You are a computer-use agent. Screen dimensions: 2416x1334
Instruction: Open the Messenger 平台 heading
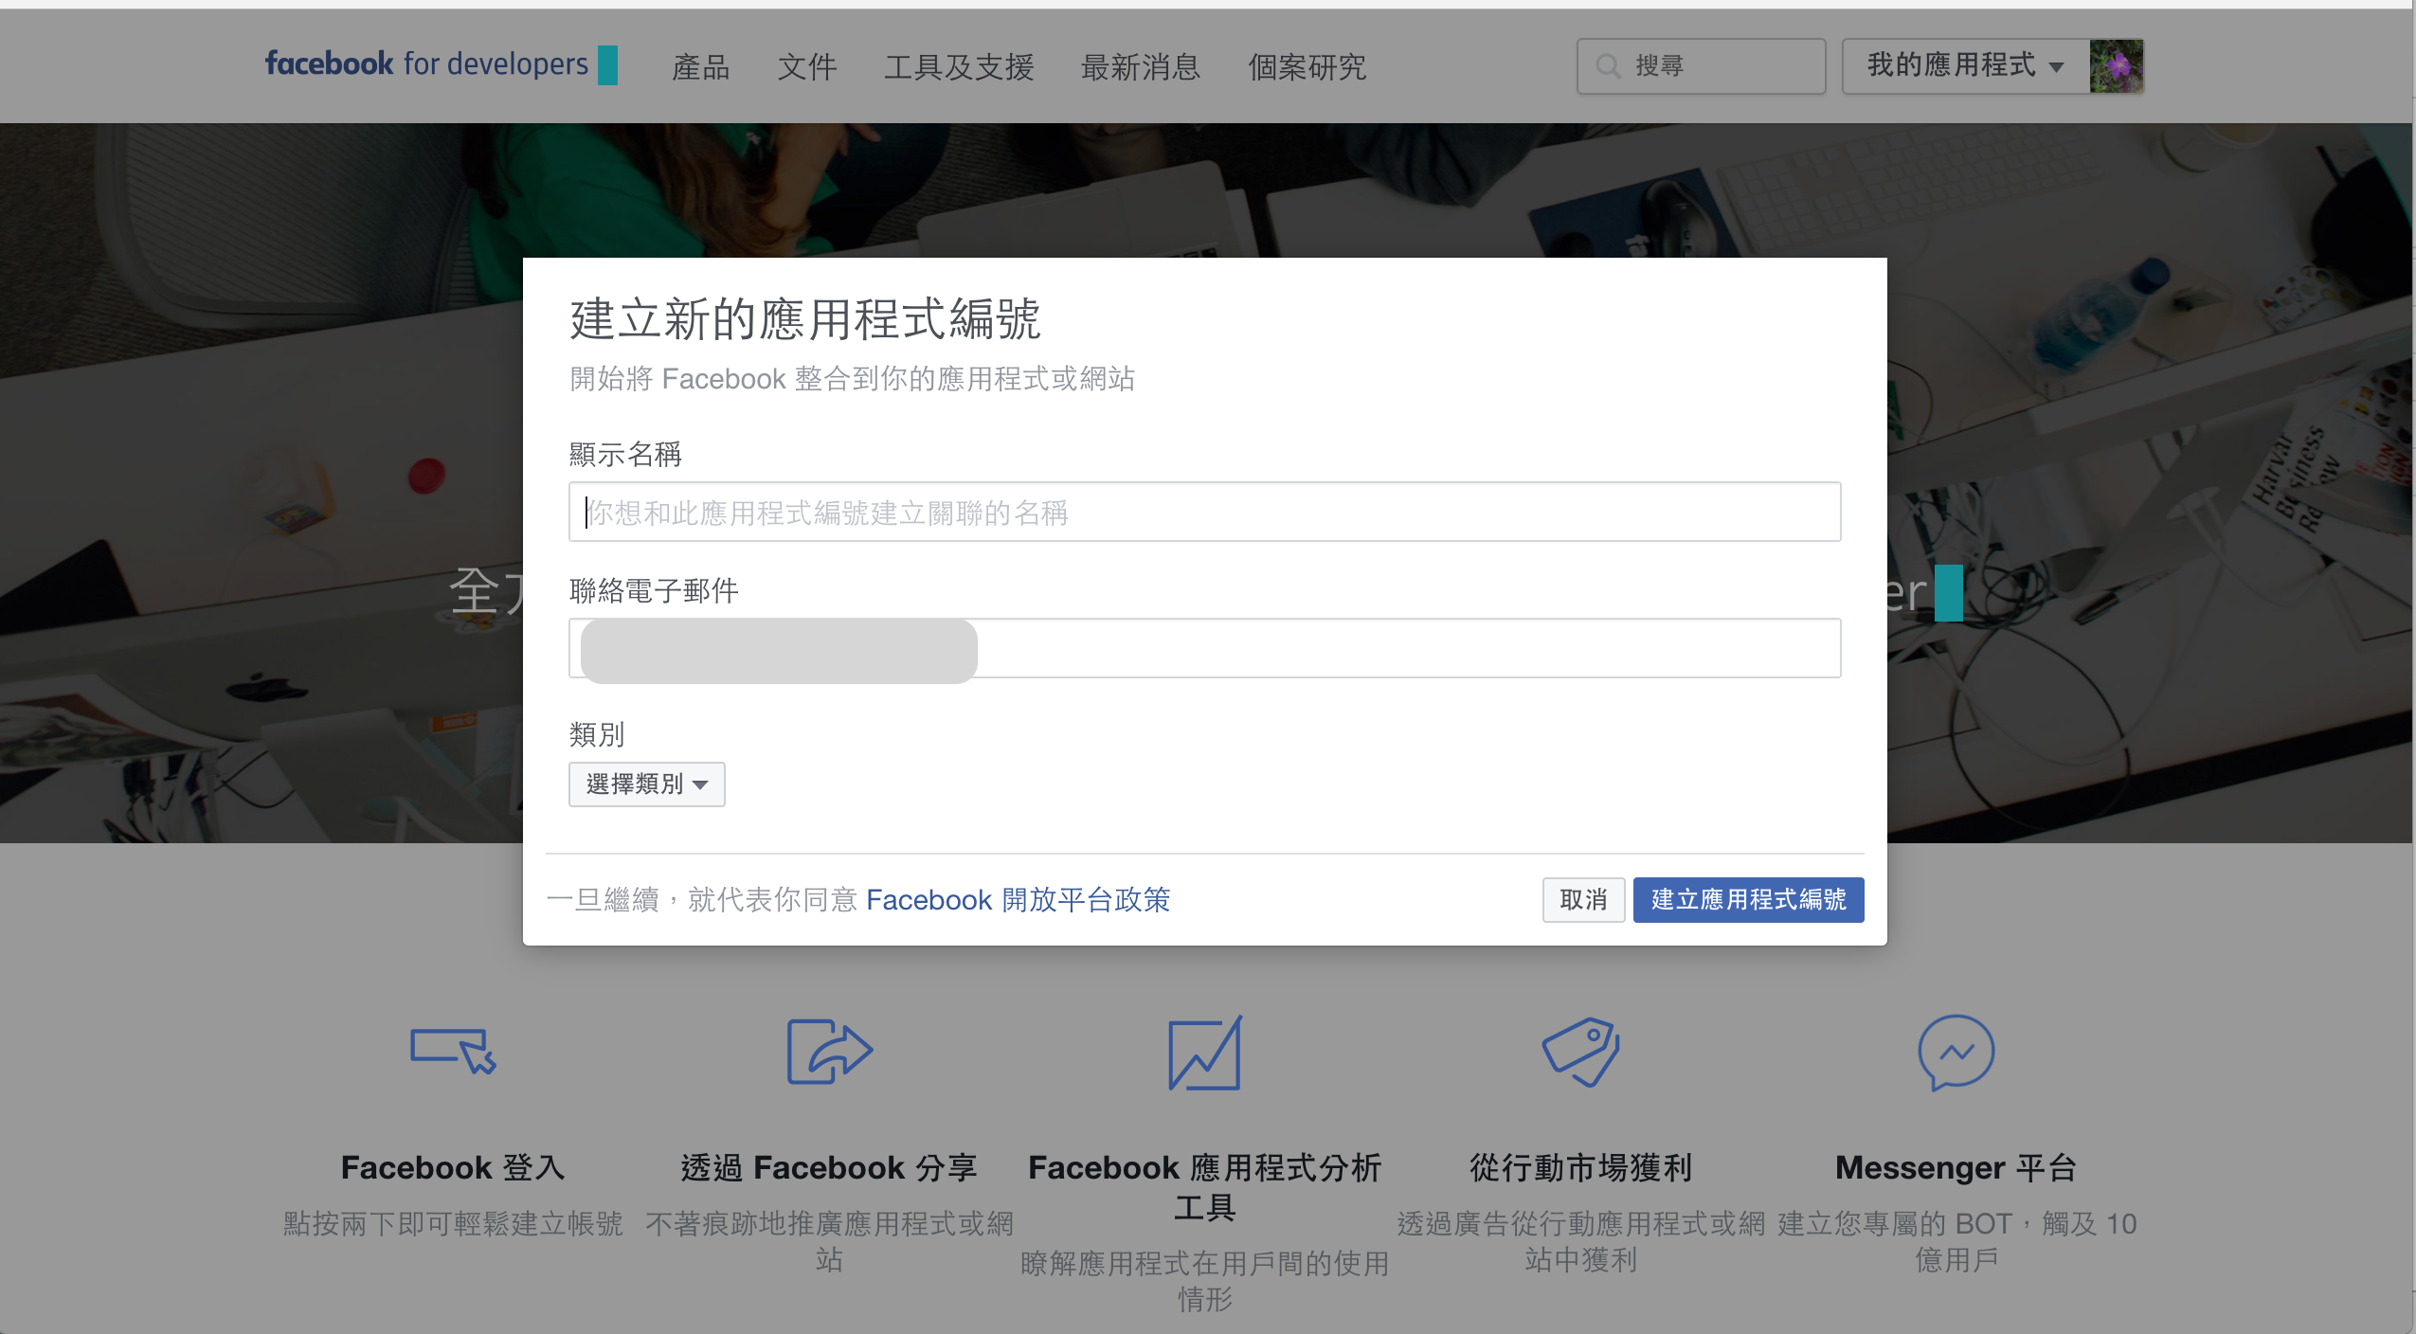click(x=1956, y=1167)
